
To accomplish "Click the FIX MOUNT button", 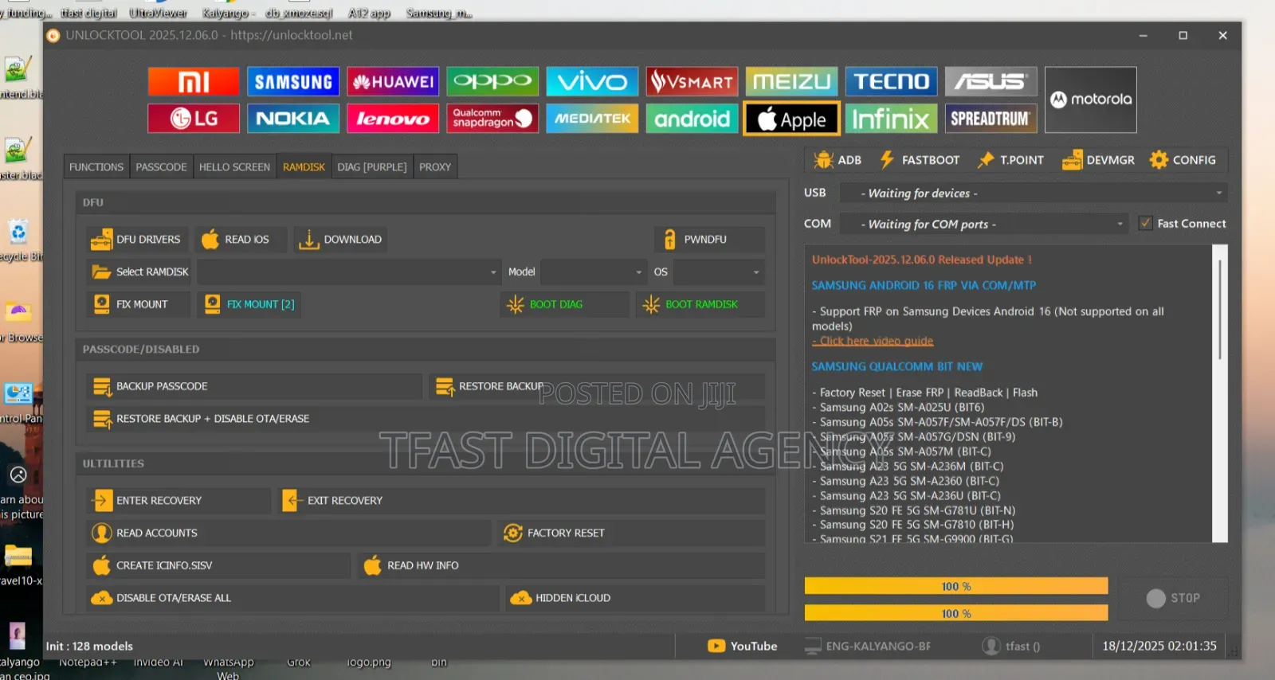I will pos(137,304).
